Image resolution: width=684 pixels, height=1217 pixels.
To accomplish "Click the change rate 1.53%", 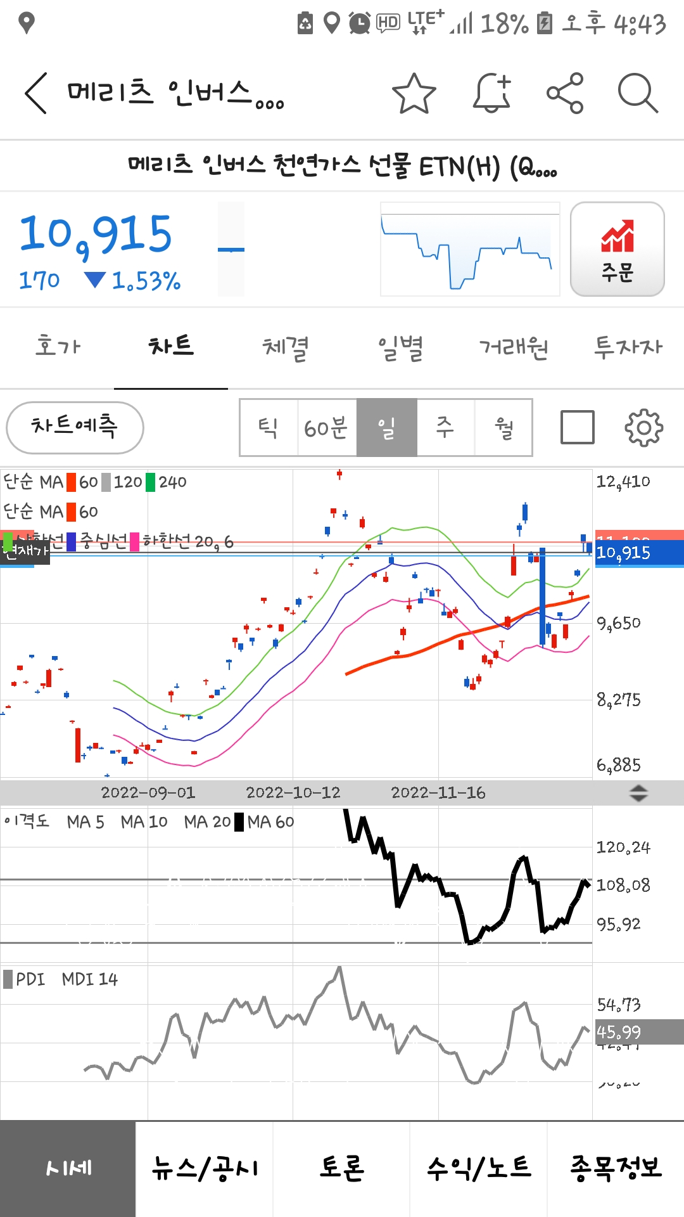I will [146, 281].
